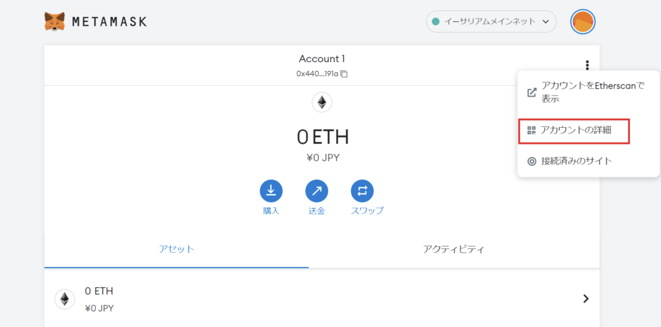Click the 0x440...191a address text
The width and height of the screenshot is (661, 327).
pos(318,74)
